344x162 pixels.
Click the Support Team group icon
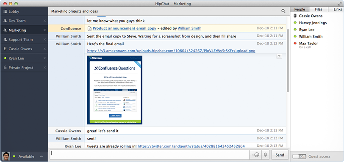(5, 40)
